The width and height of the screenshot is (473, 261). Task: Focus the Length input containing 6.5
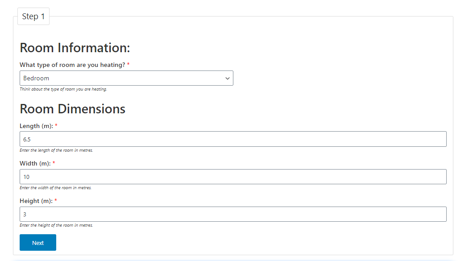coord(233,139)
